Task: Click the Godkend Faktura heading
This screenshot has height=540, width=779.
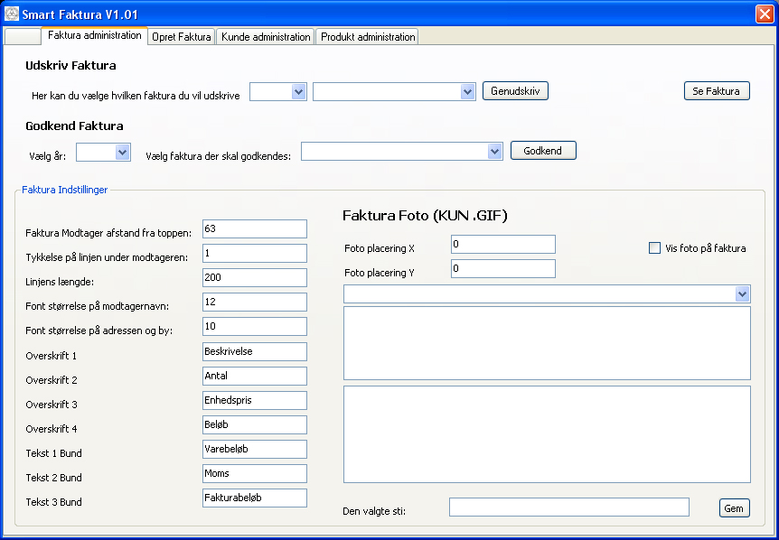Action: 74,126
